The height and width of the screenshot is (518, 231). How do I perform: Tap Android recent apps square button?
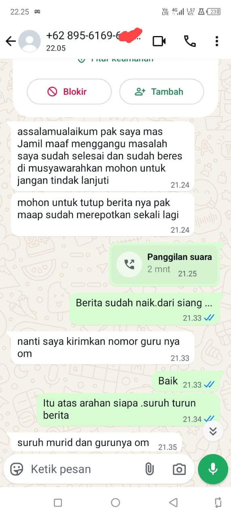pyautogui.click(x=58, y=503)
